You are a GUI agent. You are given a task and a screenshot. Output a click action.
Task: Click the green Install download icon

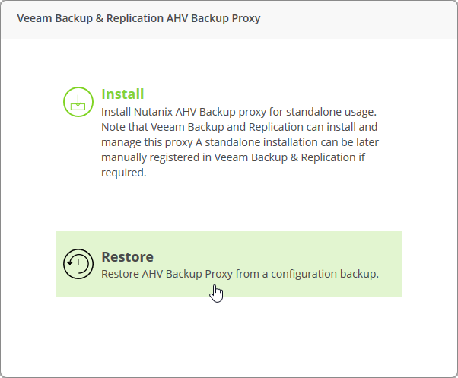point(78,101)
